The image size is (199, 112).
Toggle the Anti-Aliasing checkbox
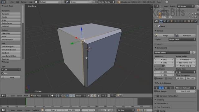point(158,83)
